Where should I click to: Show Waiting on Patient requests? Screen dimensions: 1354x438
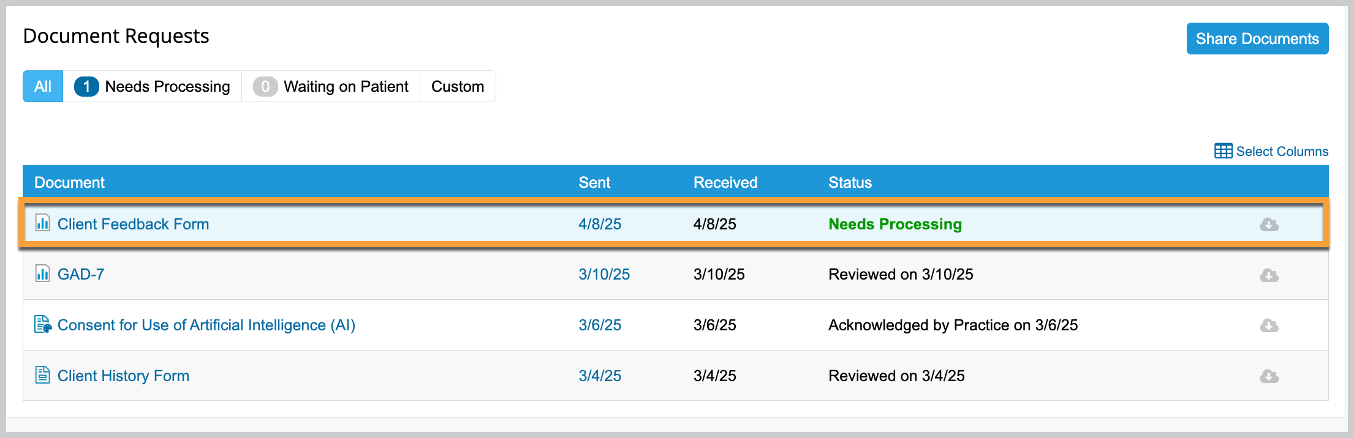331,86
